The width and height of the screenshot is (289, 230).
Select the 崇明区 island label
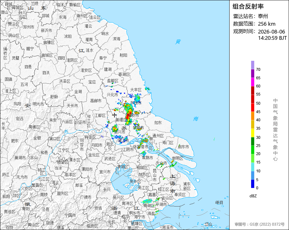click(x=177, y=158)
